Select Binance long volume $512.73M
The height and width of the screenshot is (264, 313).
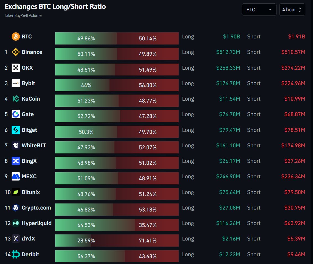(x=228, y=52)
